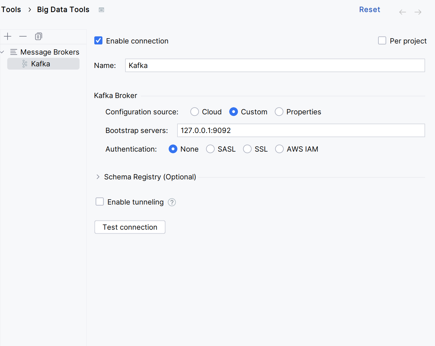Screen dimensions: 435x346
Task: Select the Kafka connection in the tree
Action: 41,64
